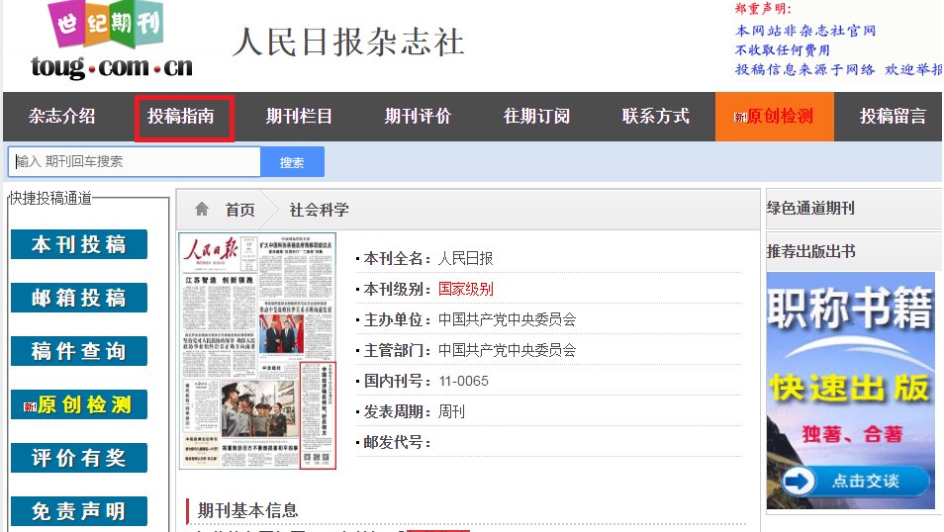Click the 人民日报 newspaper cover thumbnail
This screenshot has width=944, height=532.
click(x=257, y=351)
